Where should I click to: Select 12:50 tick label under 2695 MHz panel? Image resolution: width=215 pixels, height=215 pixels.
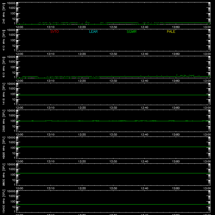(176, 135)
